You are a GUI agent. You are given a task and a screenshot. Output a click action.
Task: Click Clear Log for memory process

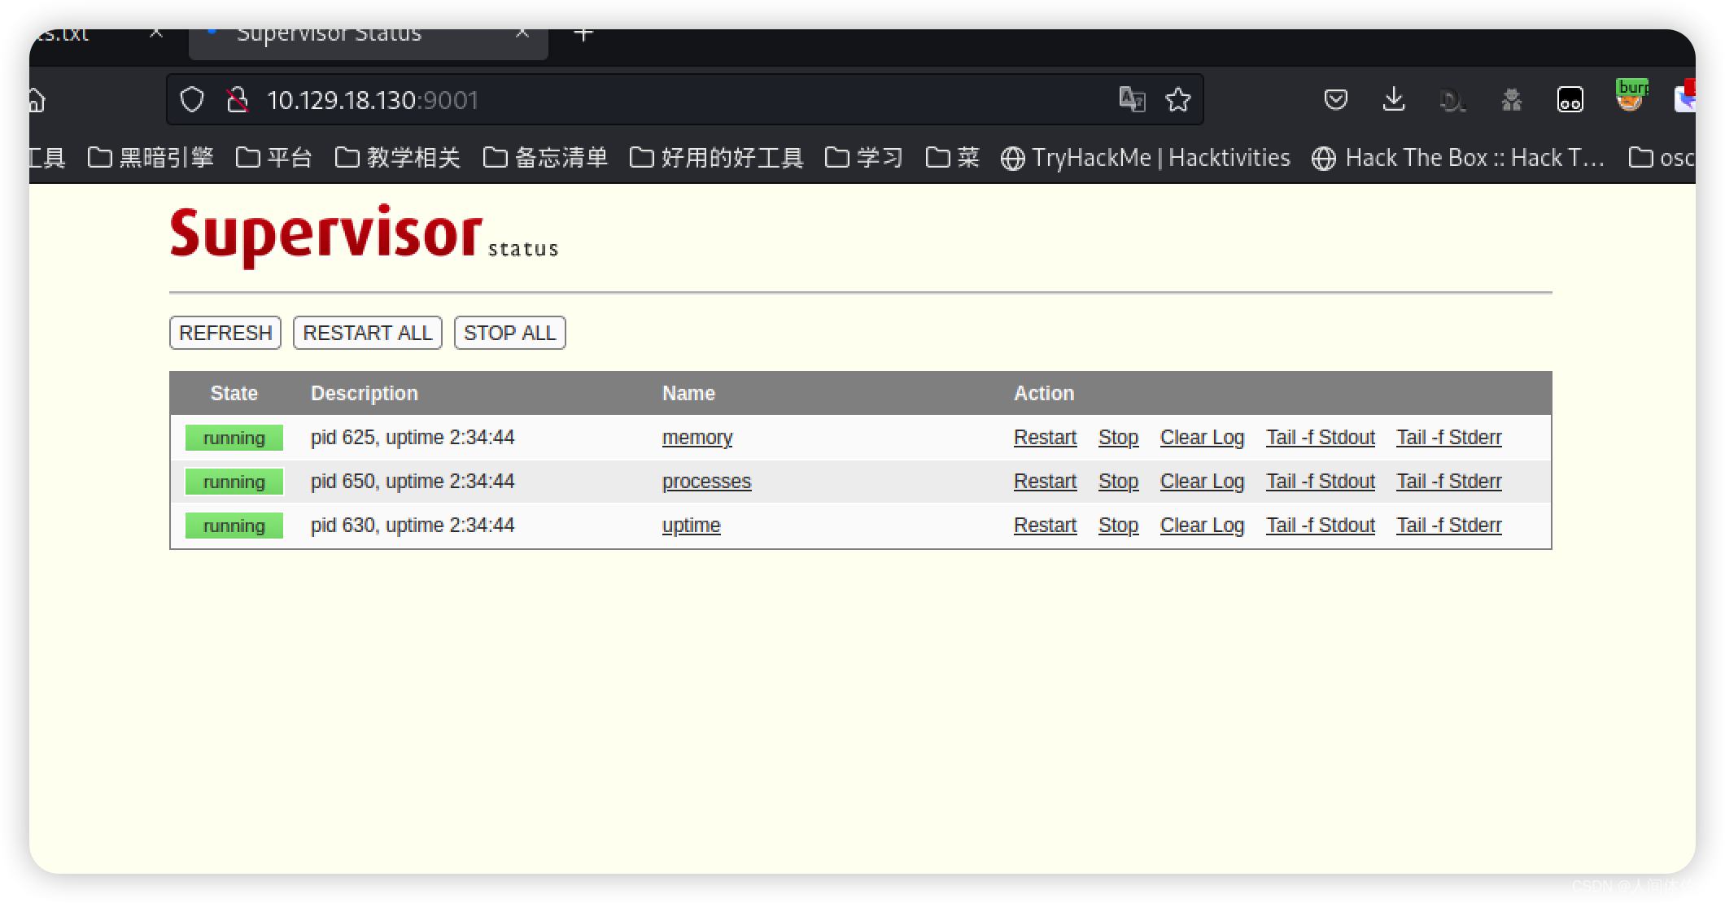pyautogui.click(x=1201, y=437)
